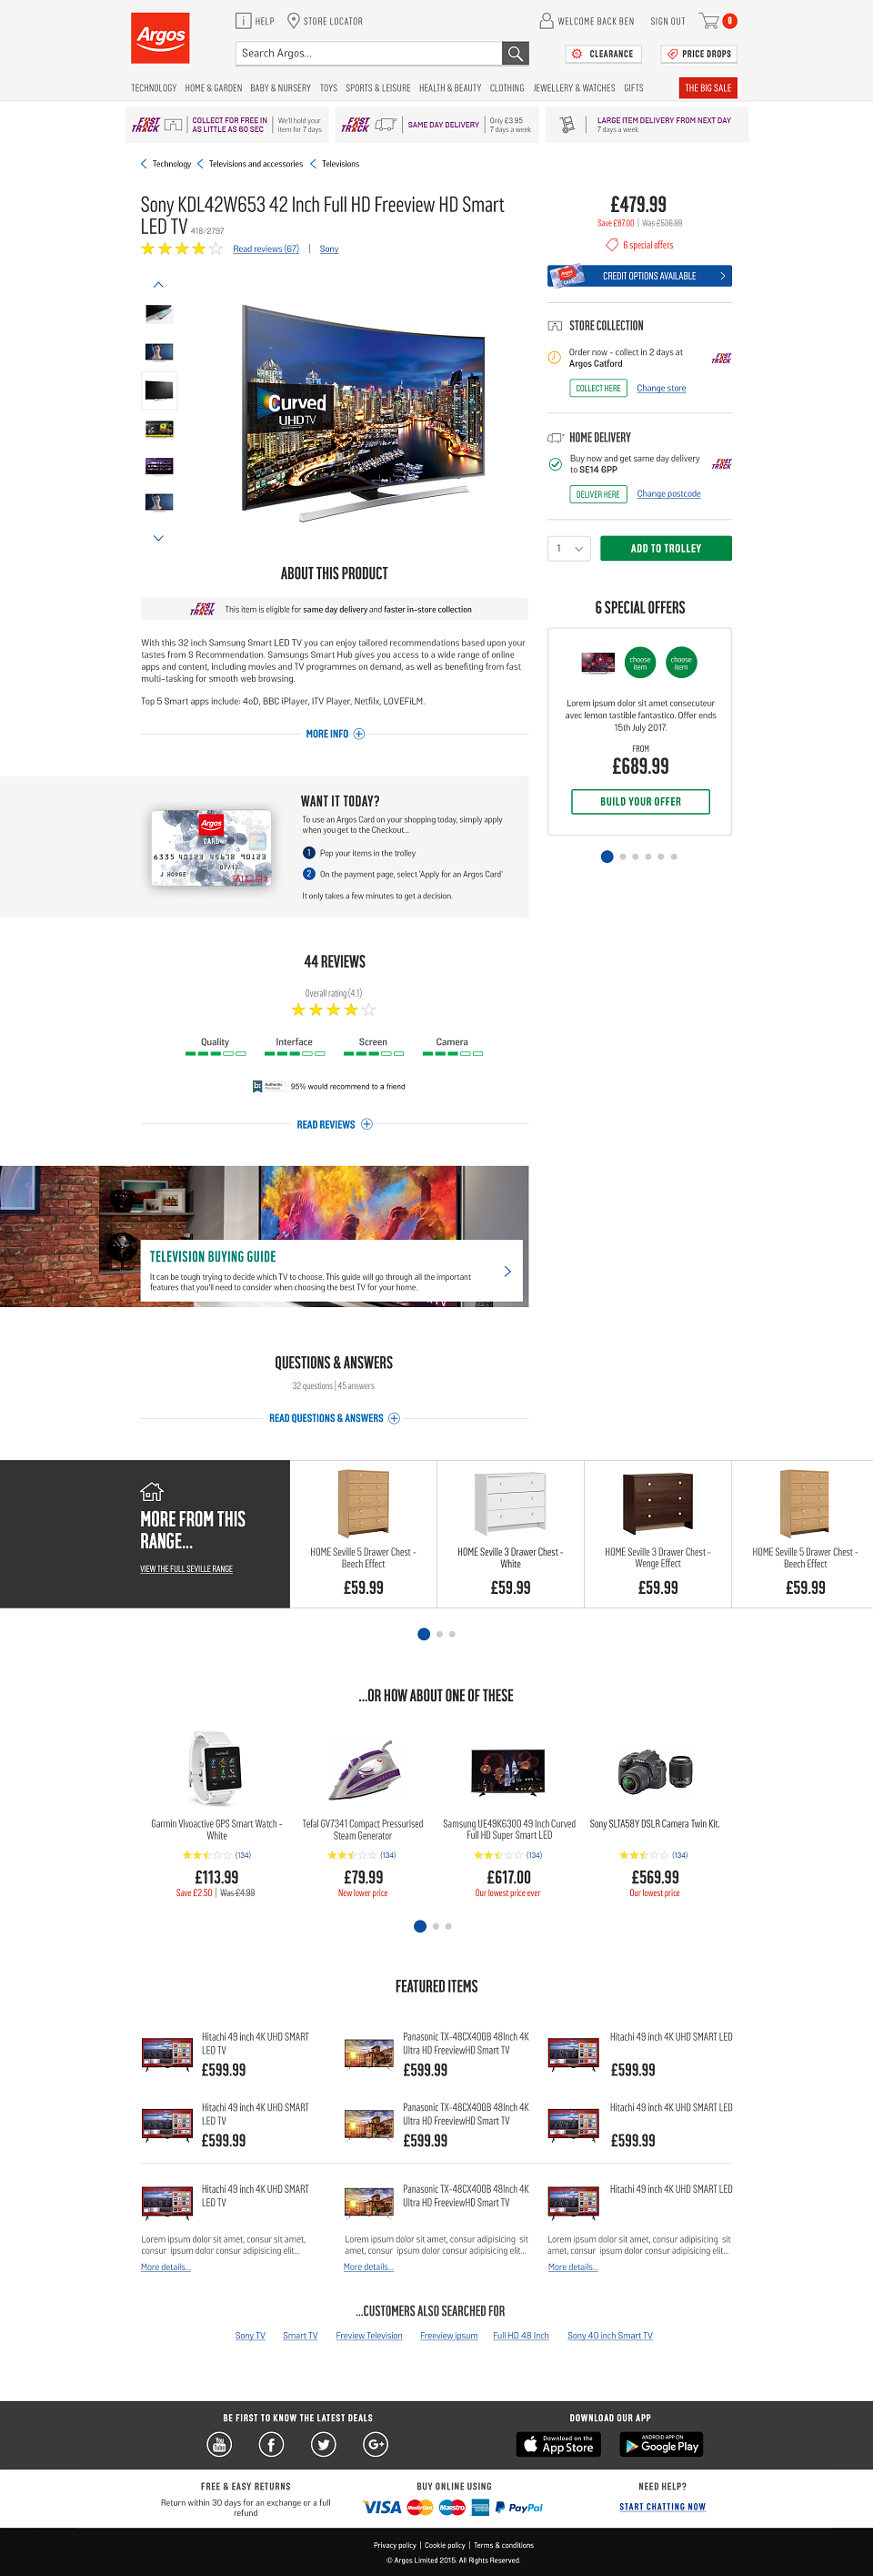Open the Home & Garden menu
This screenshot has height=2576, width=873.
click(213, 88)
